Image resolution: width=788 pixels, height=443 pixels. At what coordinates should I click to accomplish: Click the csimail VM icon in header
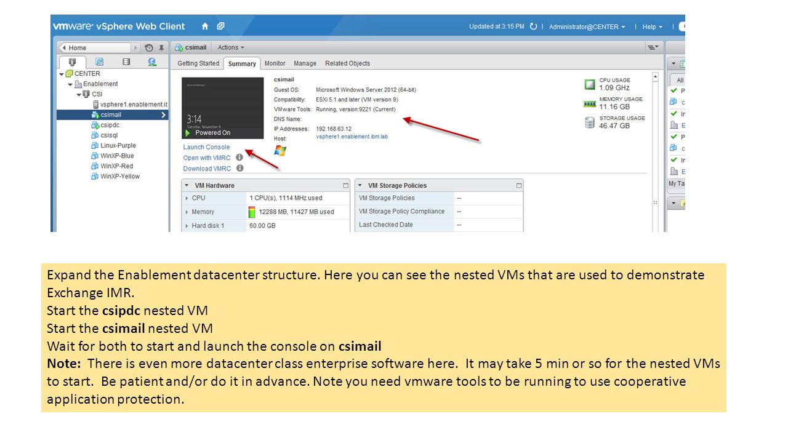[179, 47]
